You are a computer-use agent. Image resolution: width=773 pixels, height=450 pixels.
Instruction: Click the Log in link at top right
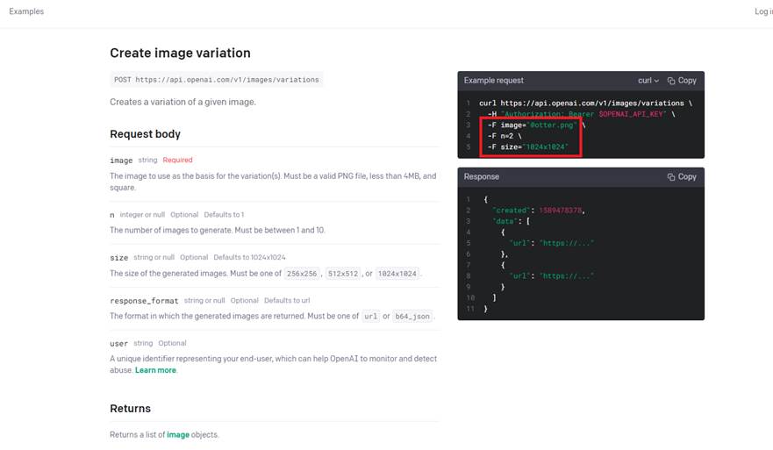(763, 11)
